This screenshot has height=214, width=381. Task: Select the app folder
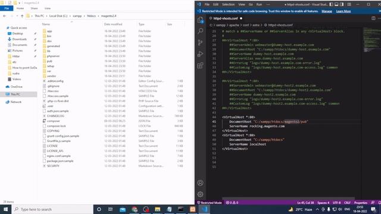pyautogui.click(x=49, y=31)
